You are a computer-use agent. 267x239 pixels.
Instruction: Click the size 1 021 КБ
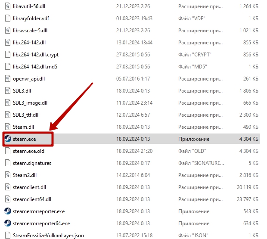click(249, 31)
